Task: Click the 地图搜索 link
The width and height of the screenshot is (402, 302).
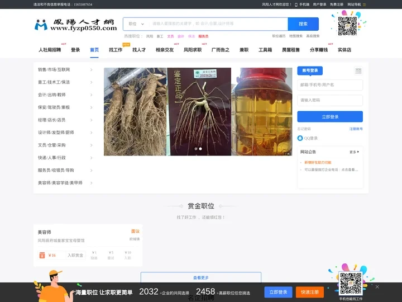Action: 296,36
